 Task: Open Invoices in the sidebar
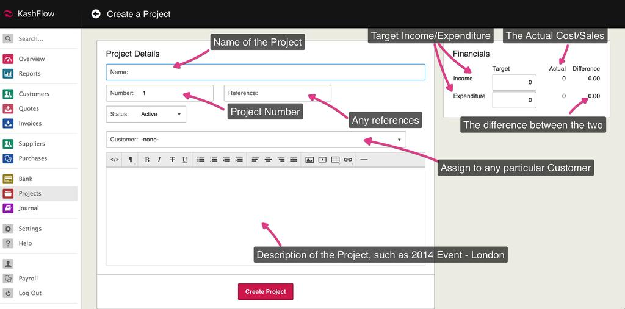coord(30,123)
